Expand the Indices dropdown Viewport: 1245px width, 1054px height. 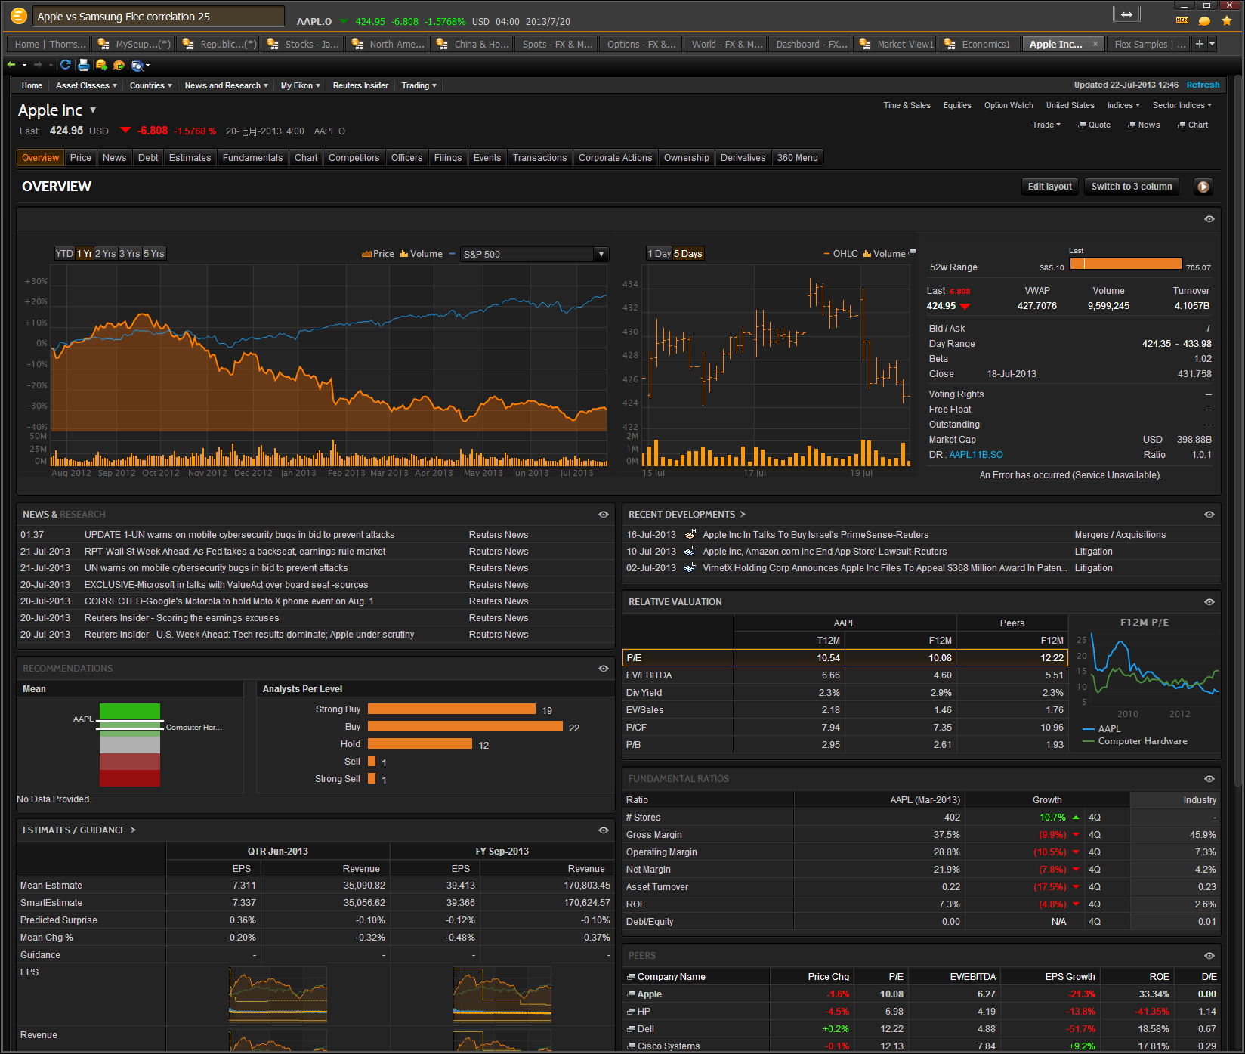(1124, 106)
